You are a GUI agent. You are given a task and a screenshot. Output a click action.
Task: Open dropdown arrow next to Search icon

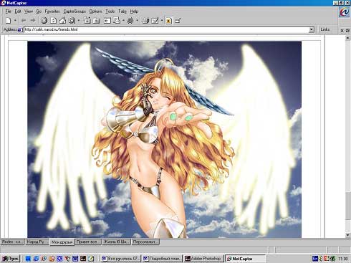click(x=79, y=21)
